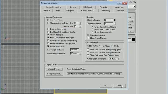168x94 pixels.
Task: Click the black object color swatch
Action: pyautogui.click(x=133, y=40)
